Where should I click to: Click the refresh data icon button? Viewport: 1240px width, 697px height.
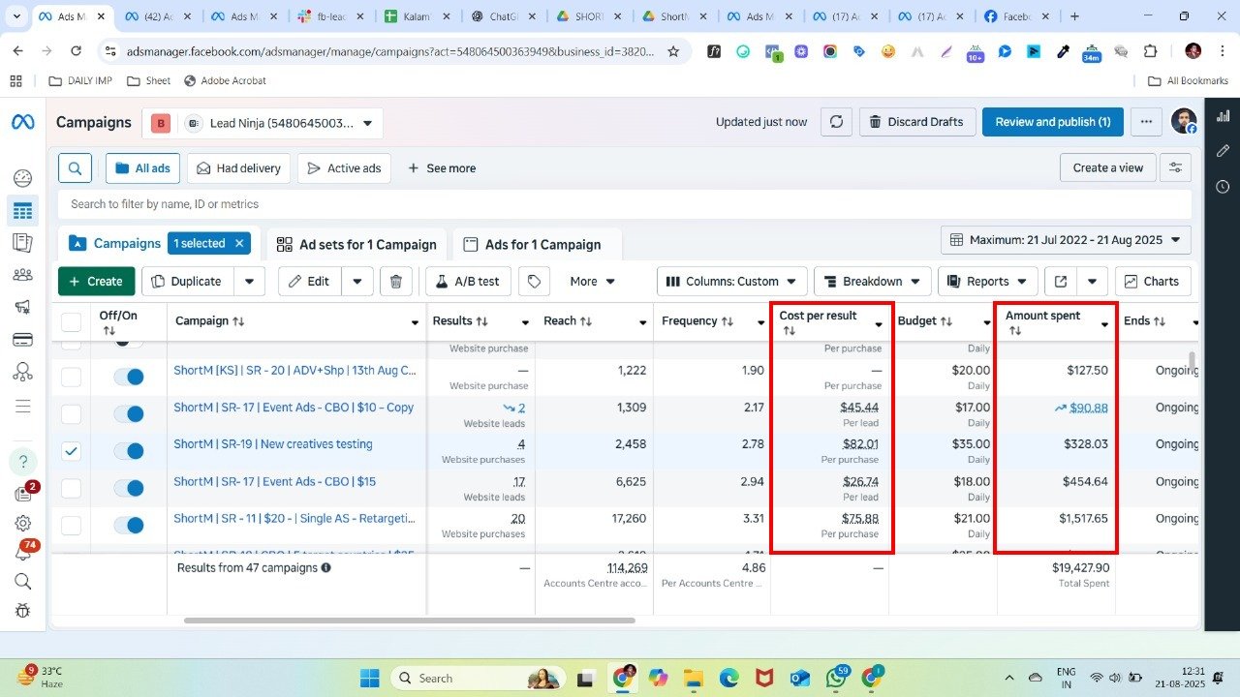[x=836, y=122]
